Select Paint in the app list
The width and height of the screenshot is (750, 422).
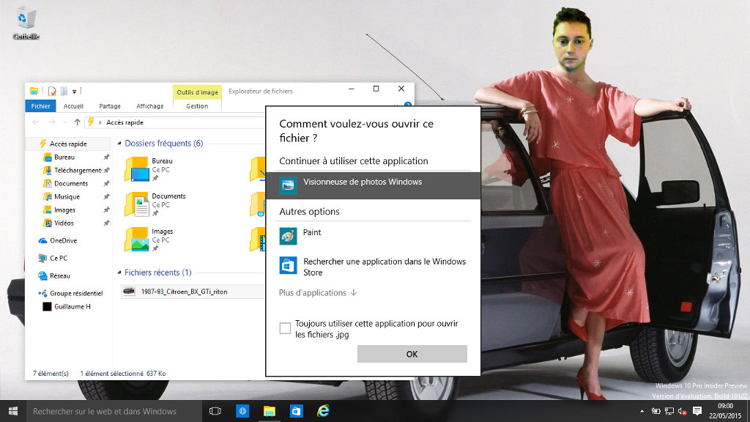coord(311,233)
